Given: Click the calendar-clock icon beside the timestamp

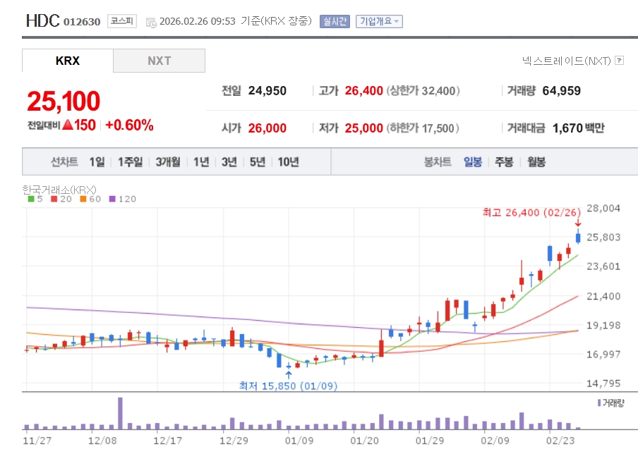Looking at the screenshot, I should point(151,23).
